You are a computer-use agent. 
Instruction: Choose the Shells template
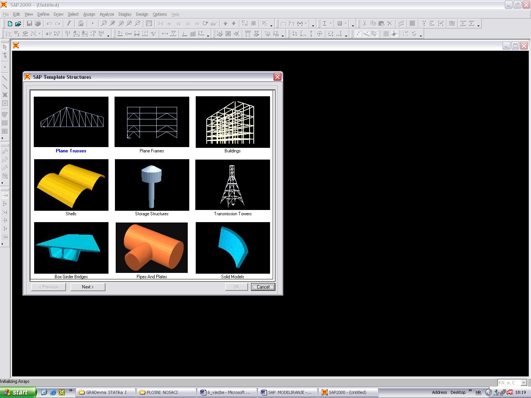pos(71,185)
